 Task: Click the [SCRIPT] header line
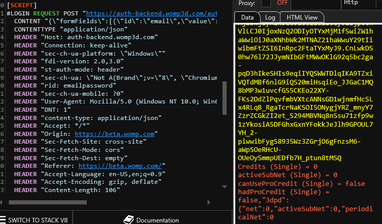tap(22, 5)
